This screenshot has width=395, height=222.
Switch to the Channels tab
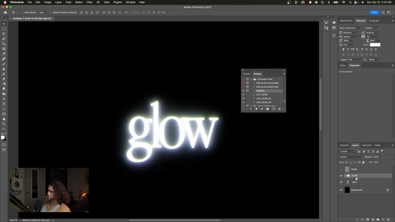pos(367,146)
